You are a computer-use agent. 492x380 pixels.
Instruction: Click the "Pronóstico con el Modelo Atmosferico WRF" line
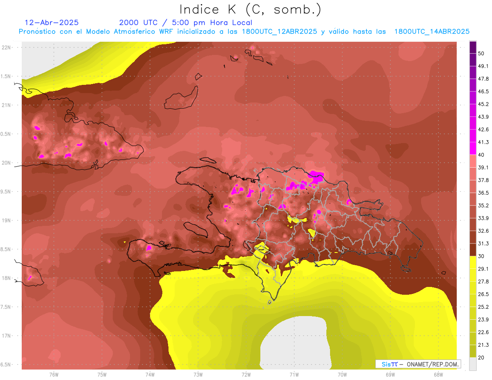click(x=244, y=32)
